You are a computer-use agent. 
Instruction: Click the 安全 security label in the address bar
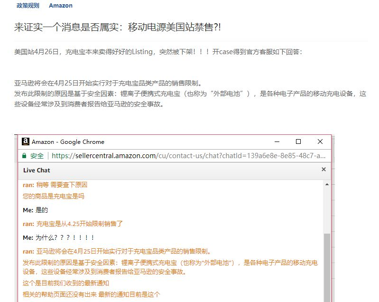pyautogui.click(x=37, y=156)
